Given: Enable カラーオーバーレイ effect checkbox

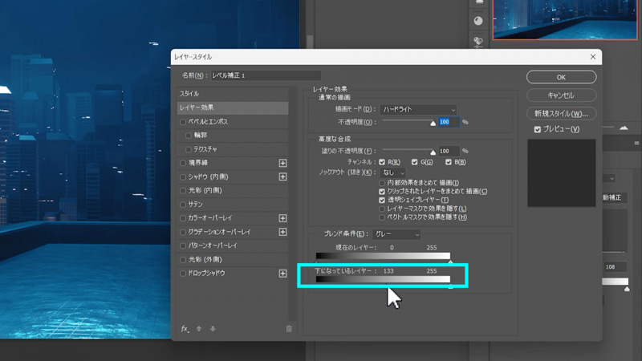Looking at the screenshot, I should [183, 218].
